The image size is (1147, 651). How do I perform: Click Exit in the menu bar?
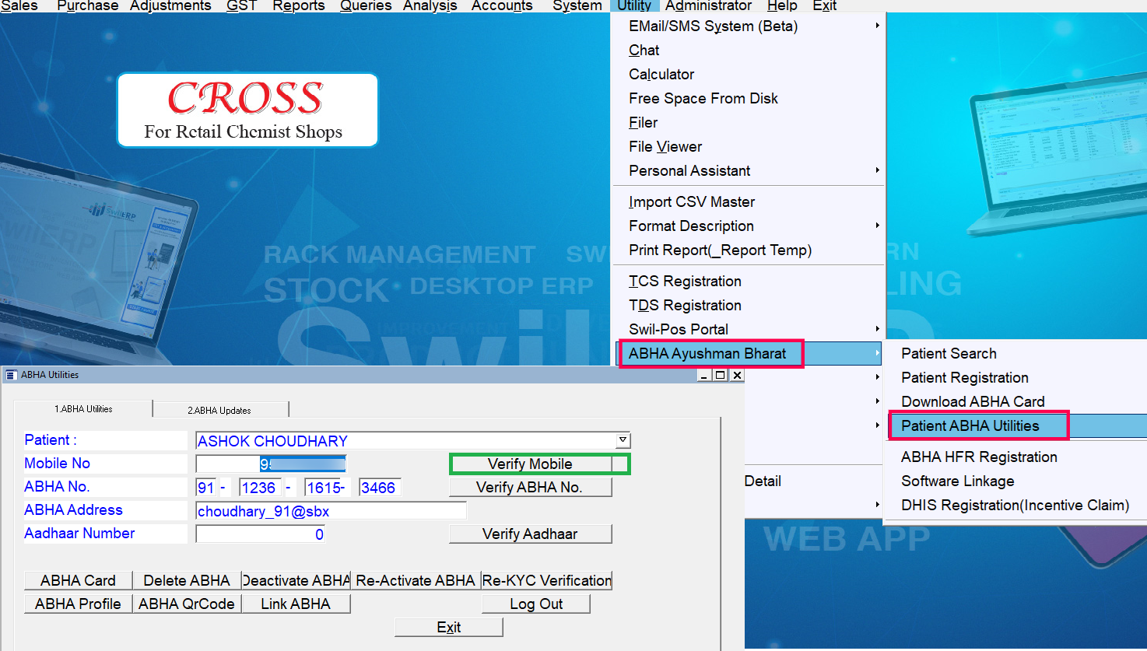[824, 5]
